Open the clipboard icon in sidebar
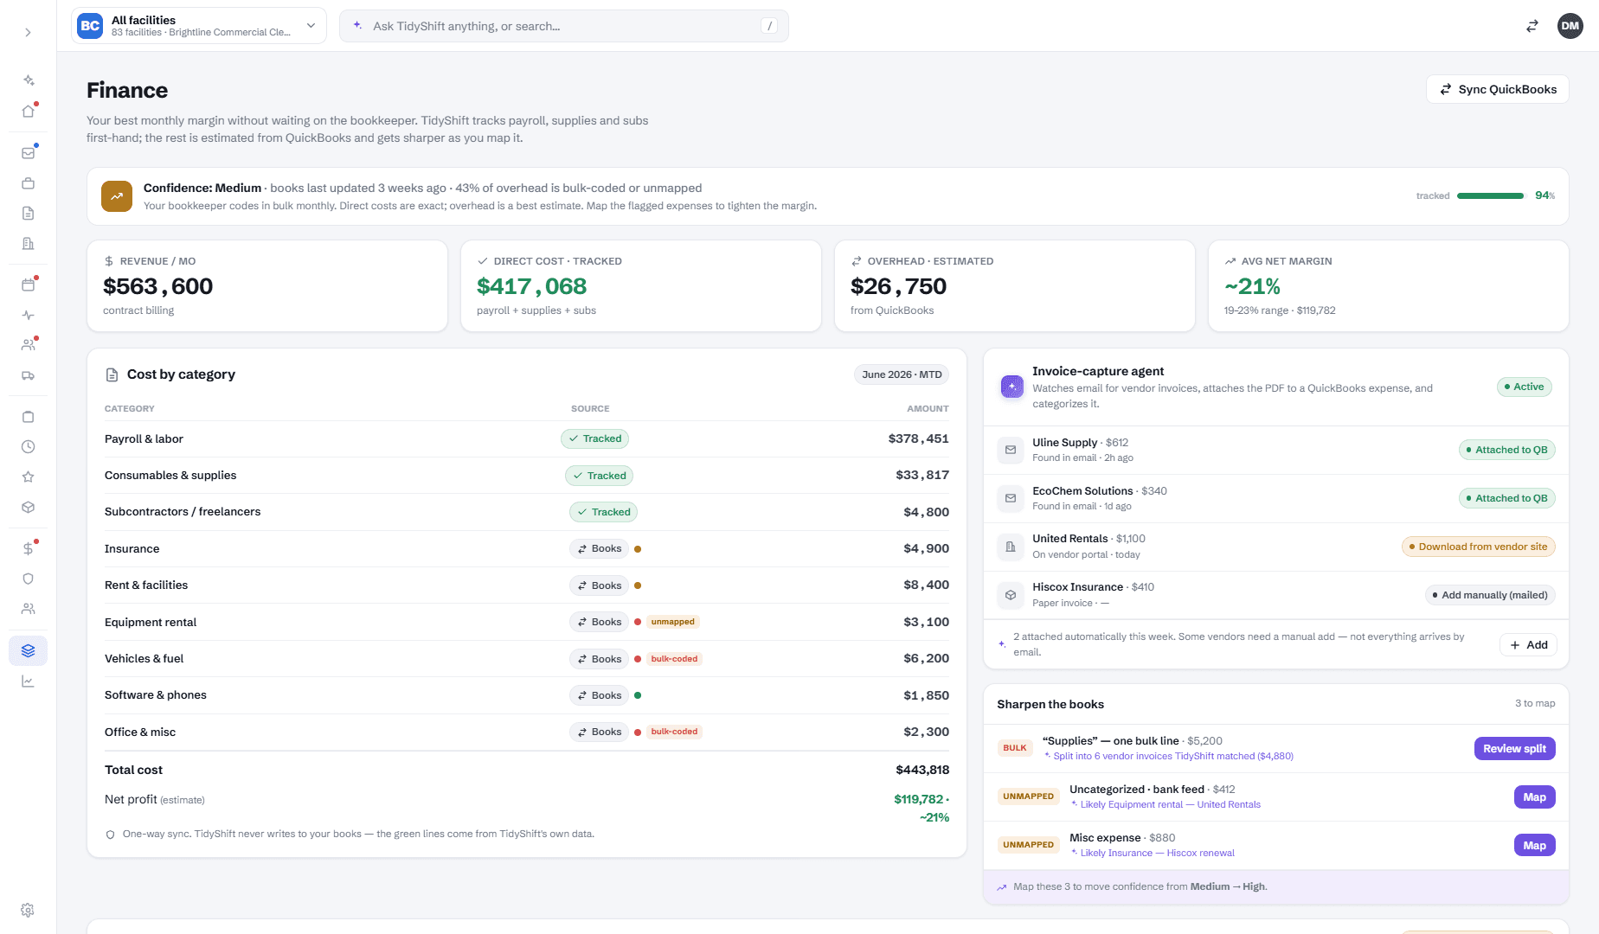This screenshot has width=1599, height=934. pos(28,417)
